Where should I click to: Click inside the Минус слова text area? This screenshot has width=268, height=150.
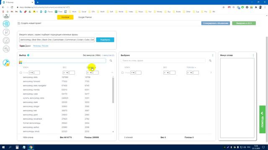point(237,98)
